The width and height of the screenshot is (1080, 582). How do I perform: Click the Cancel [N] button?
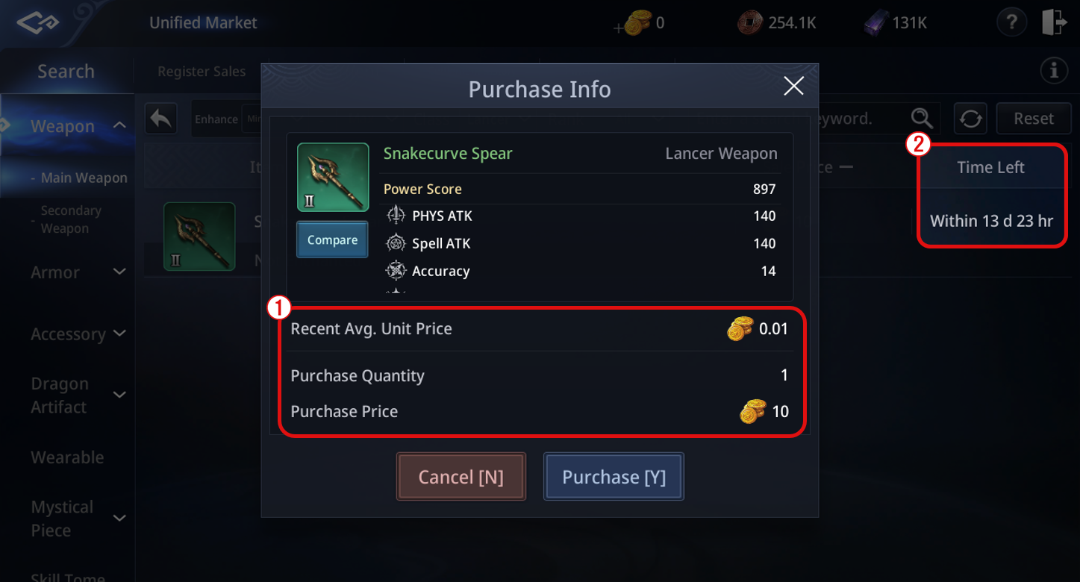click(461, 476)
